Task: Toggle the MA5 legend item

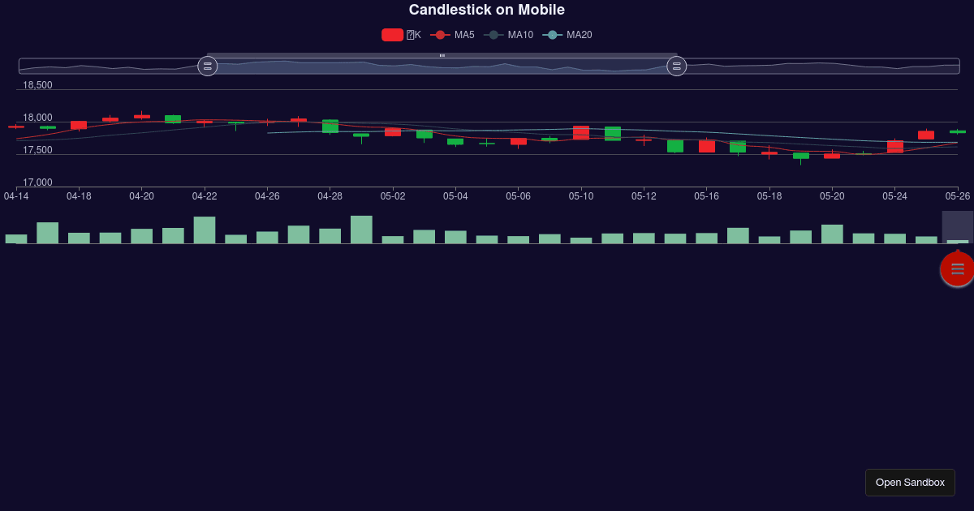Action: click(452, 35)
